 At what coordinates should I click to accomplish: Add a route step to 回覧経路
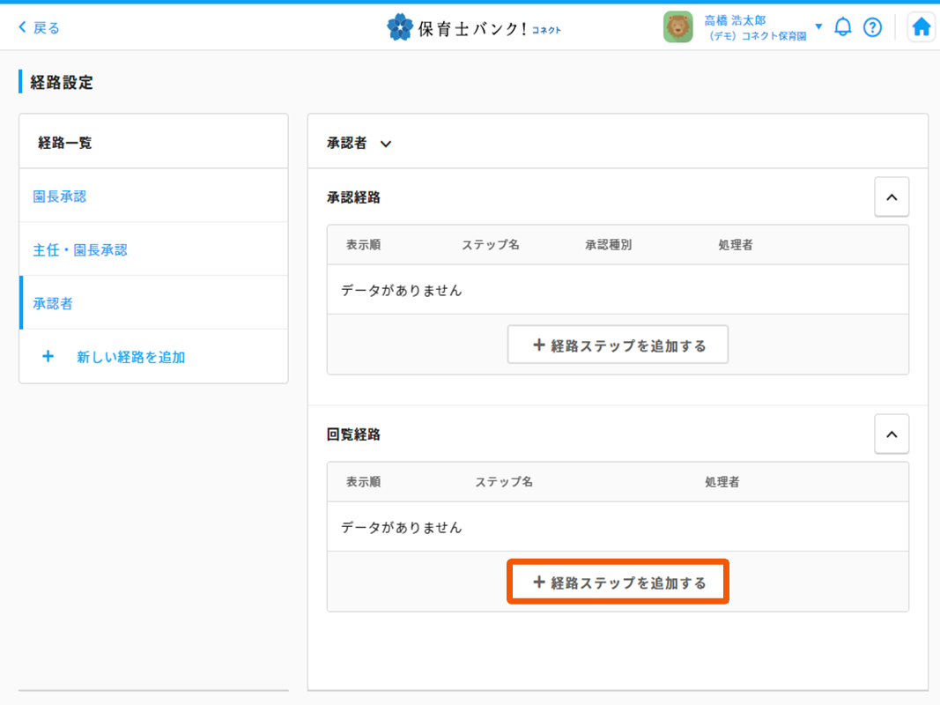[x=618, y=583]
